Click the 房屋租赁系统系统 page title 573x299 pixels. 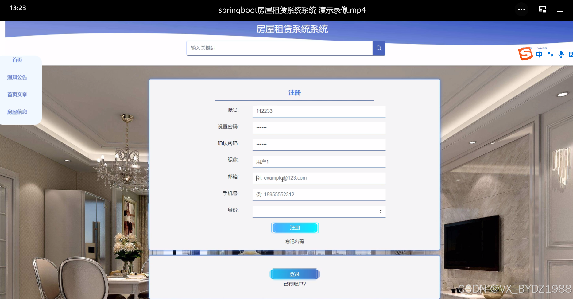coord(292,29)
